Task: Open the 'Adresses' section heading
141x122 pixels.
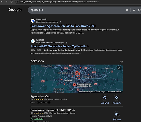Action: pos(37,61)
